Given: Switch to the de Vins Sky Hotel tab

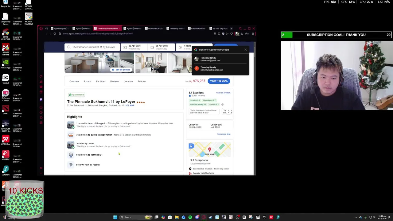Looking at the screenshot, I should pos(218,28).
